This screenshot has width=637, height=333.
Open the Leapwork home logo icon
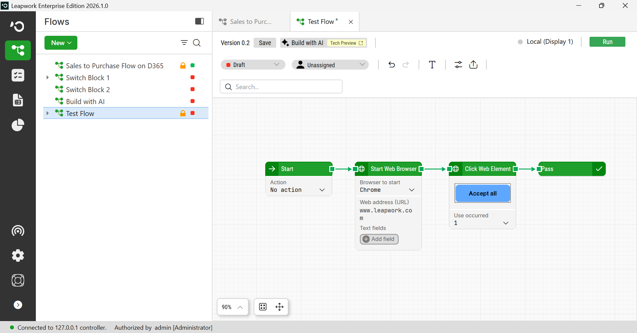[18, 26]
